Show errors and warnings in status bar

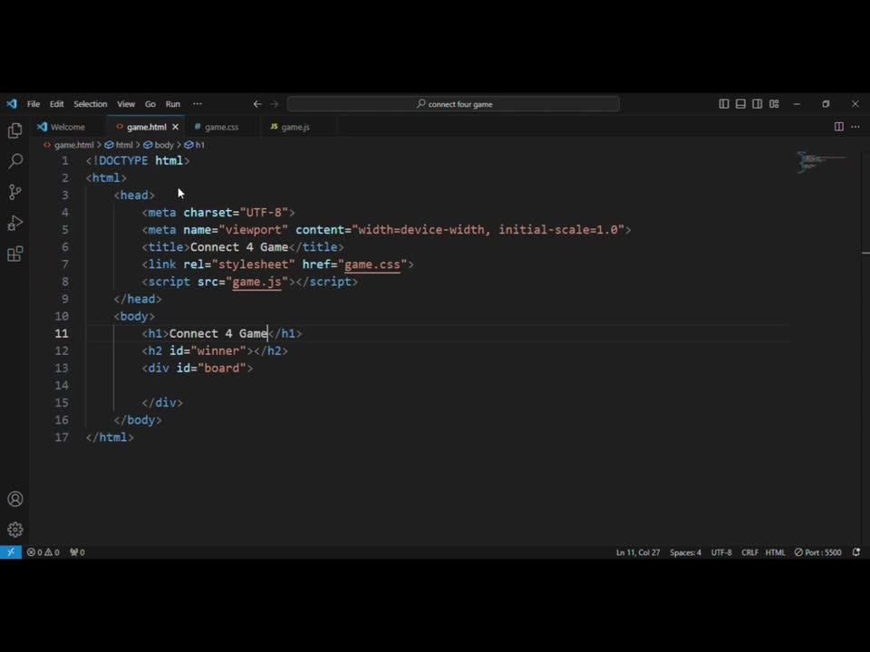[43, 552]
